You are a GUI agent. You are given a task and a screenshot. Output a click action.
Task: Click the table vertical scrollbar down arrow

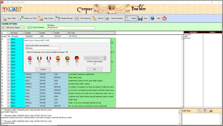[x=182, y=106]
